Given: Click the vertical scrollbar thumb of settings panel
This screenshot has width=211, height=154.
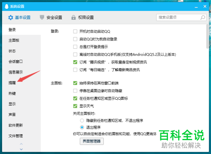Looking at the screenshot, I should point(207,37).
